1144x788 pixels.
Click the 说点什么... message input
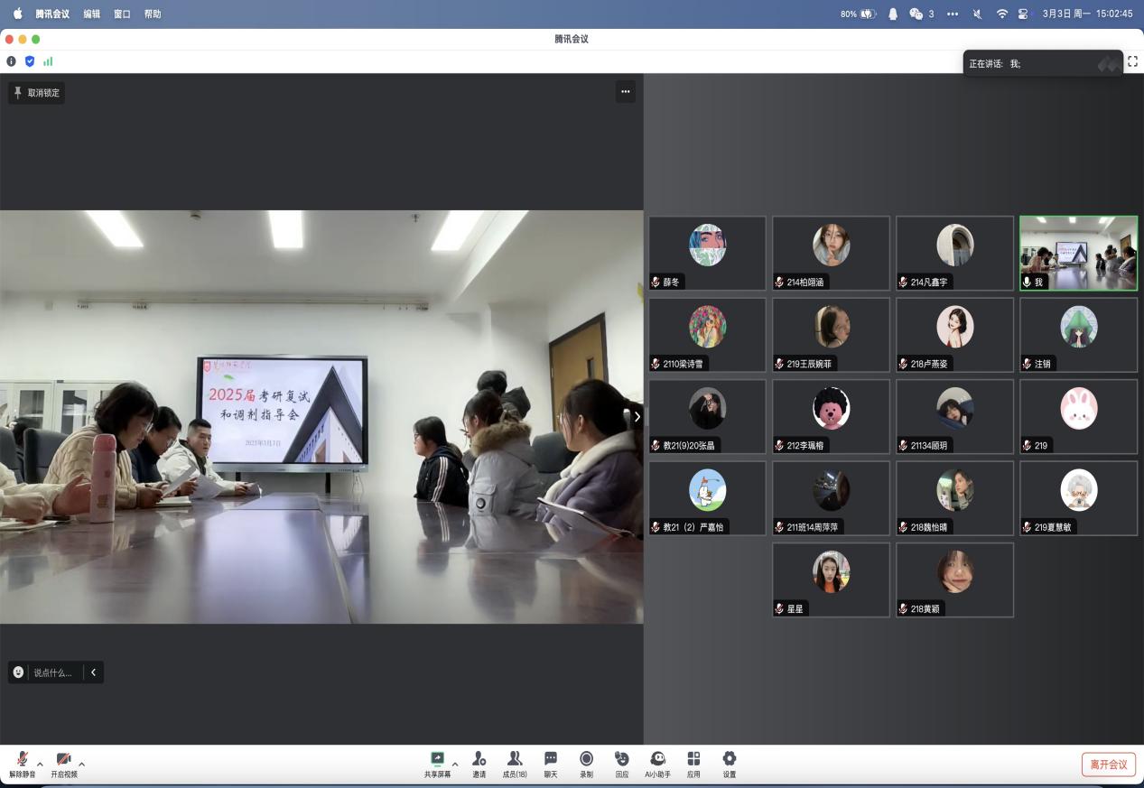click(x=52, y=672)
